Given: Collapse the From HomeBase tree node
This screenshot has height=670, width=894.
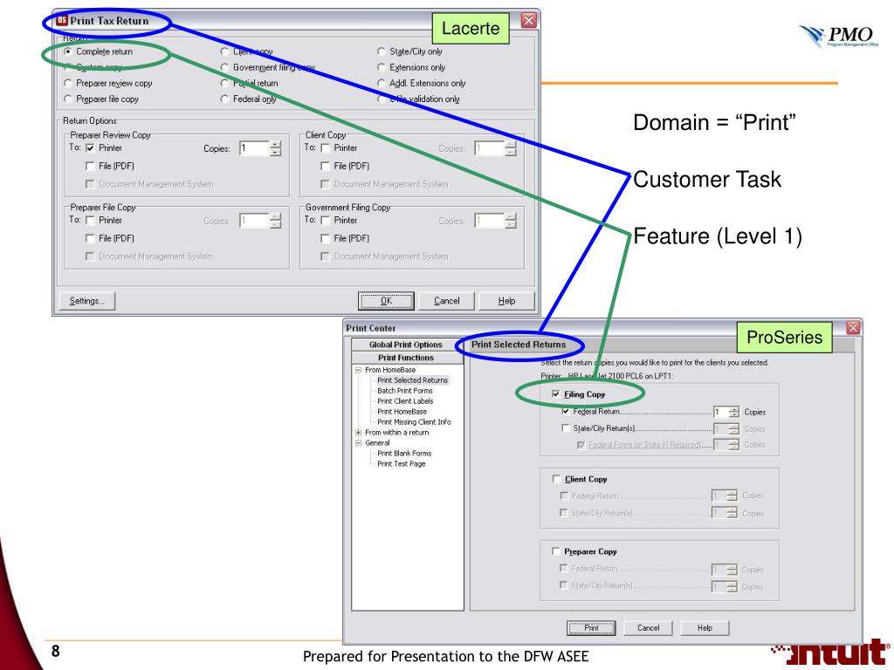Looking at the screenshot, I should (x=359, y=370).
